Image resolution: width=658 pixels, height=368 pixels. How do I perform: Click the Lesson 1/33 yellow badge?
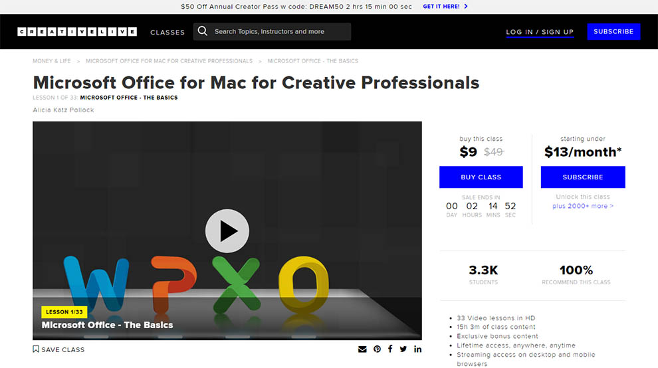(64, 312)
